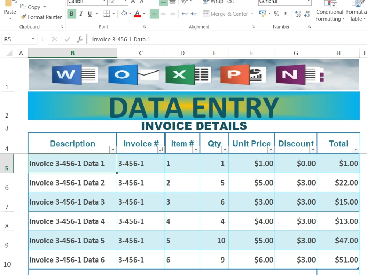Open the Clipboard dialog launcher
367x275 pixels.
pos(62,27)
